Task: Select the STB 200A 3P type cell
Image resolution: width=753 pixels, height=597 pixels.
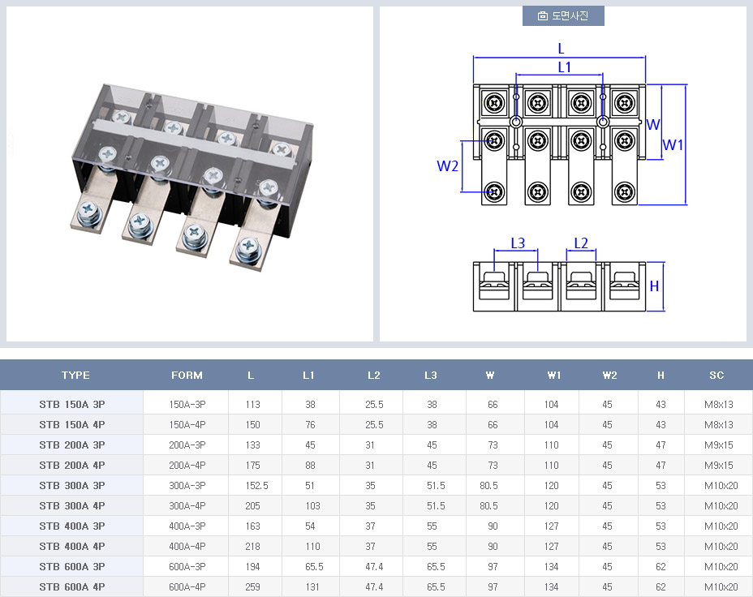Action: [72, 445]
